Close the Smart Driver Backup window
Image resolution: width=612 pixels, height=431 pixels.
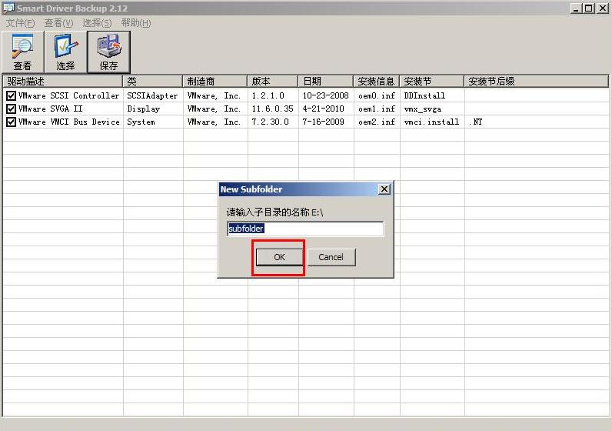coord(603,8)
